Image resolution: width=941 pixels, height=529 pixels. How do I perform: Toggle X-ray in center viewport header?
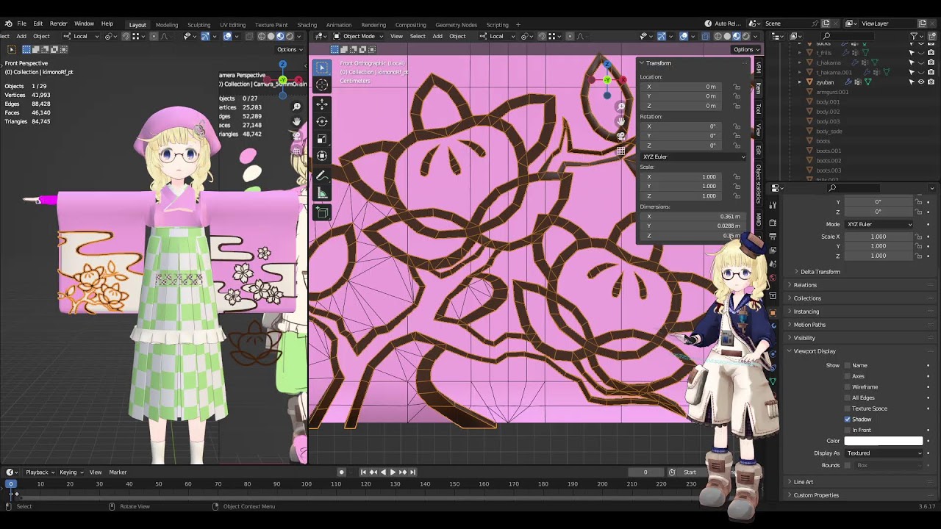[705, 36]
